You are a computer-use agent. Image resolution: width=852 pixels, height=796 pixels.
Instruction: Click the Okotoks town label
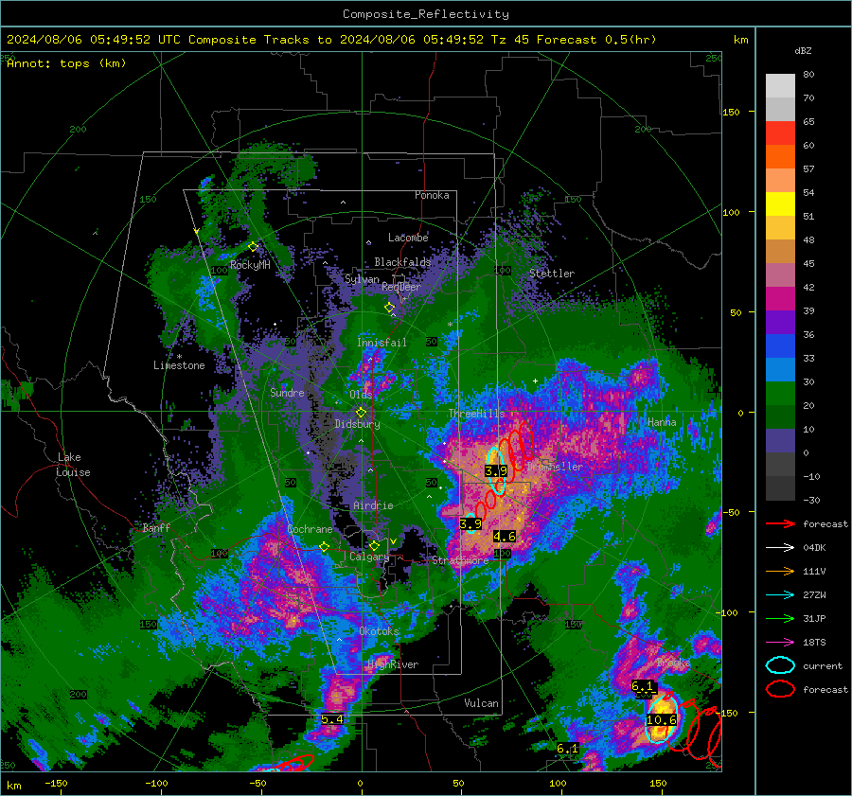click(380, 631)
